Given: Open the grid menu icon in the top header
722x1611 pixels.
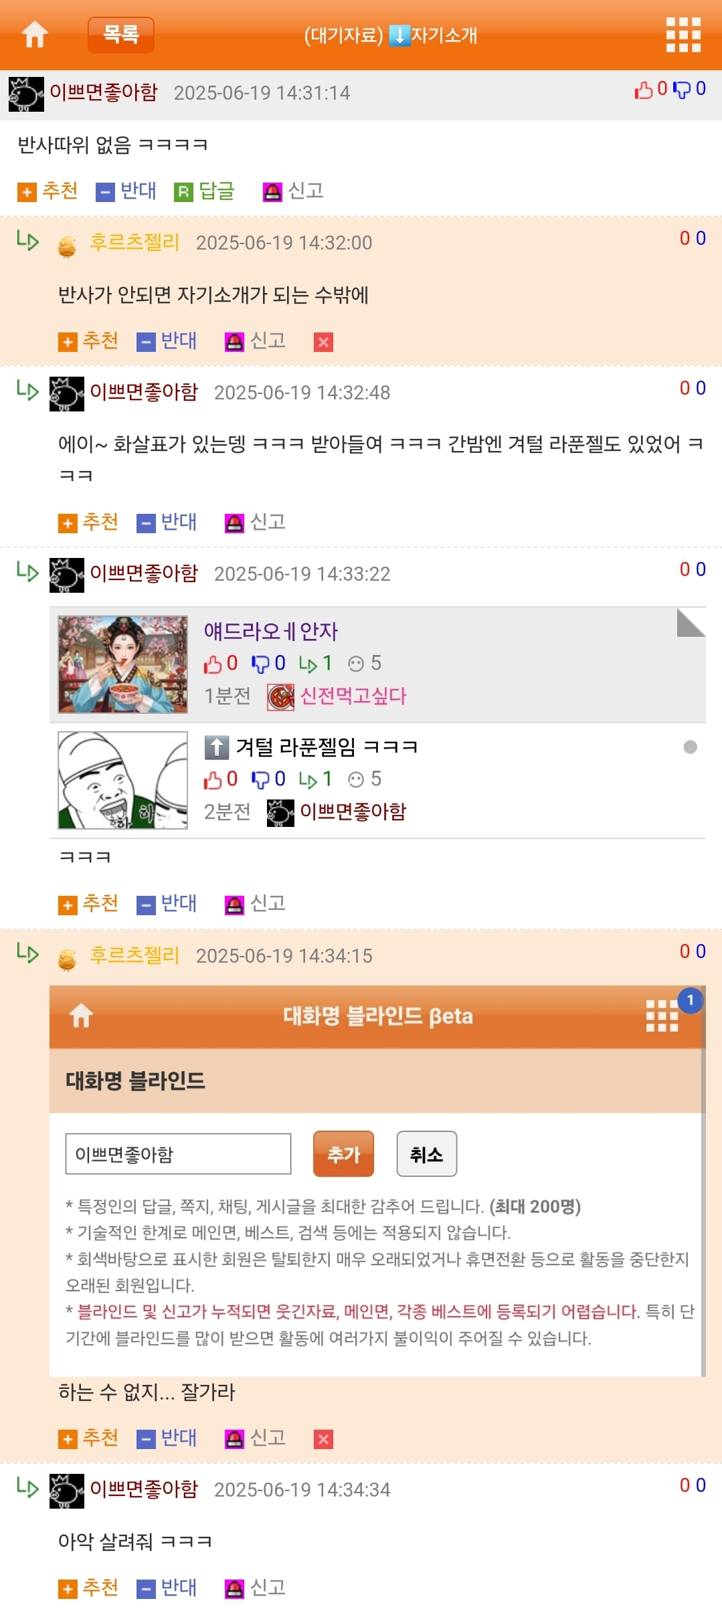Looking at the screenshot, I should coord(683,35).
